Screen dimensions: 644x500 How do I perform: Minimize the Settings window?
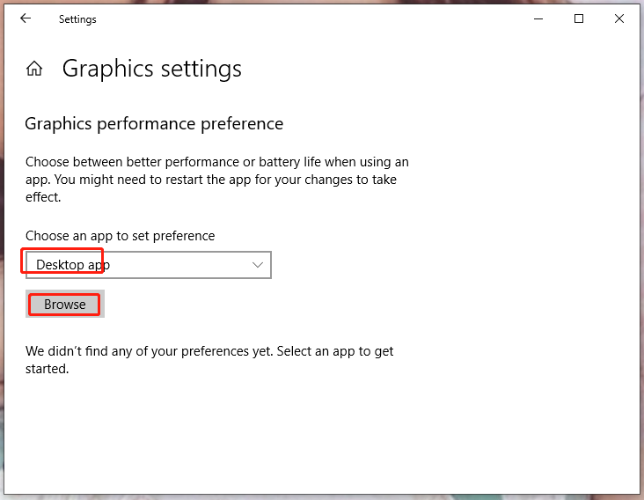[x=538, y=18]
